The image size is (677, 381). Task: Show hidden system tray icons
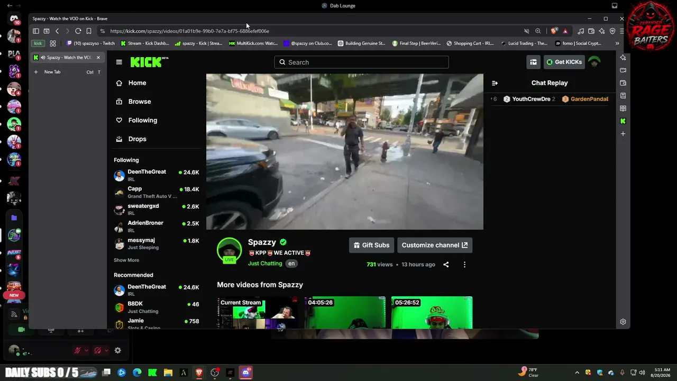tap(577, 373)
